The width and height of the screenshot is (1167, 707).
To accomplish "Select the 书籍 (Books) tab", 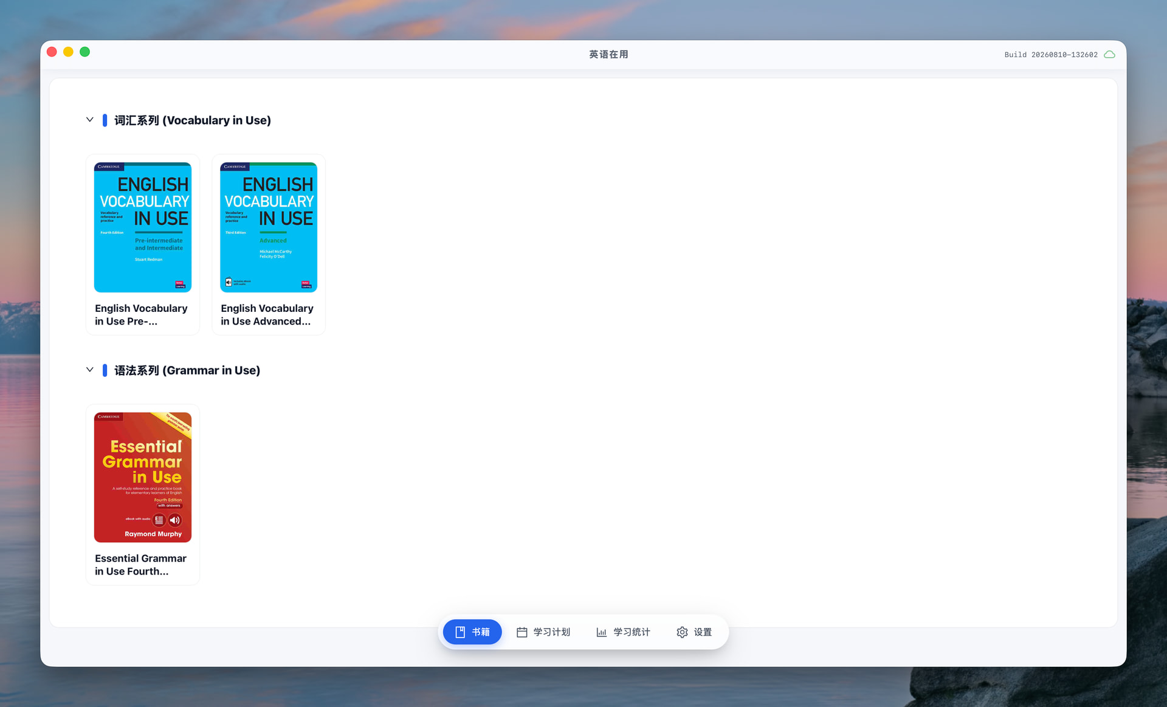I will pyautogui.click(x=472, y=632).
